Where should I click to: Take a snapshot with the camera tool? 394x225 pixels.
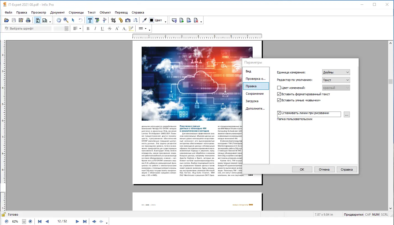coord(128,20)
